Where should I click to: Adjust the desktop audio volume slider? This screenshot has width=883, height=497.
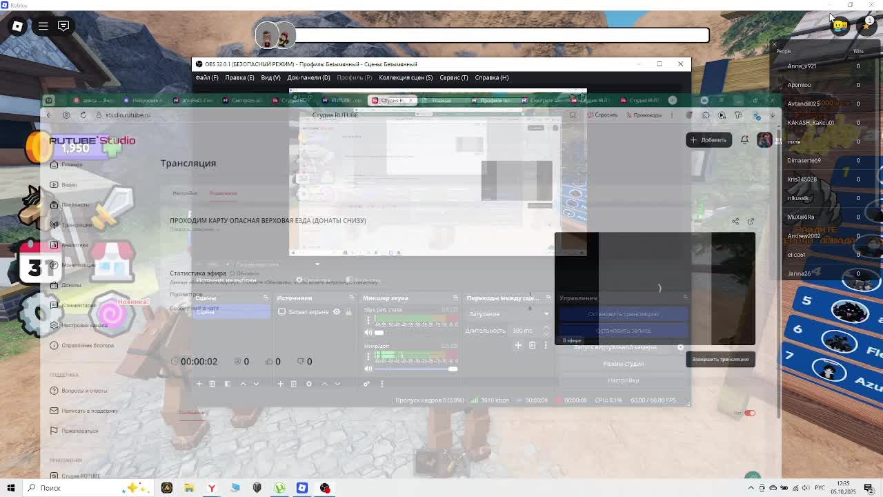click(x=416, y=333)
